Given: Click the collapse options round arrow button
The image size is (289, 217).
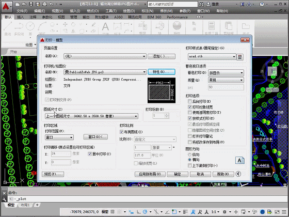Looking at the screenshot, I should coord(238,174).
